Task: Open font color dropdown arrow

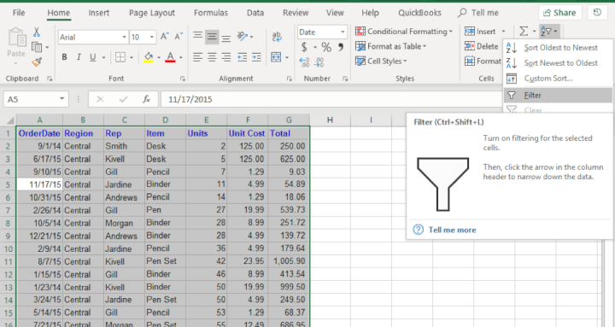Action: click(181, 57)
